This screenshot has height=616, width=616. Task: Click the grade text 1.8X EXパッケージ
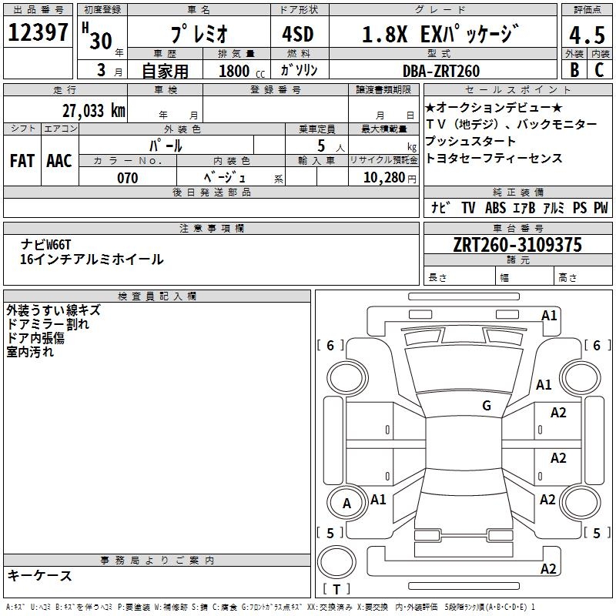[x=440, y=34]
